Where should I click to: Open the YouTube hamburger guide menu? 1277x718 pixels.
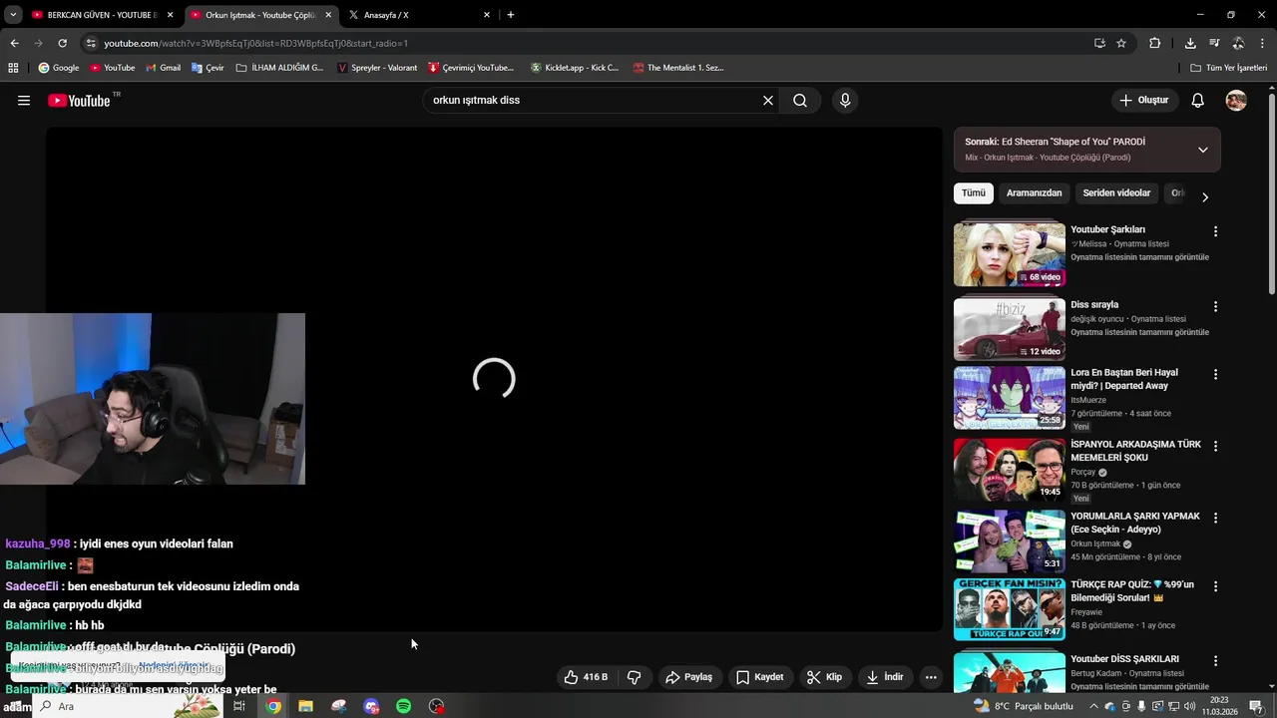tap(24, 100)
